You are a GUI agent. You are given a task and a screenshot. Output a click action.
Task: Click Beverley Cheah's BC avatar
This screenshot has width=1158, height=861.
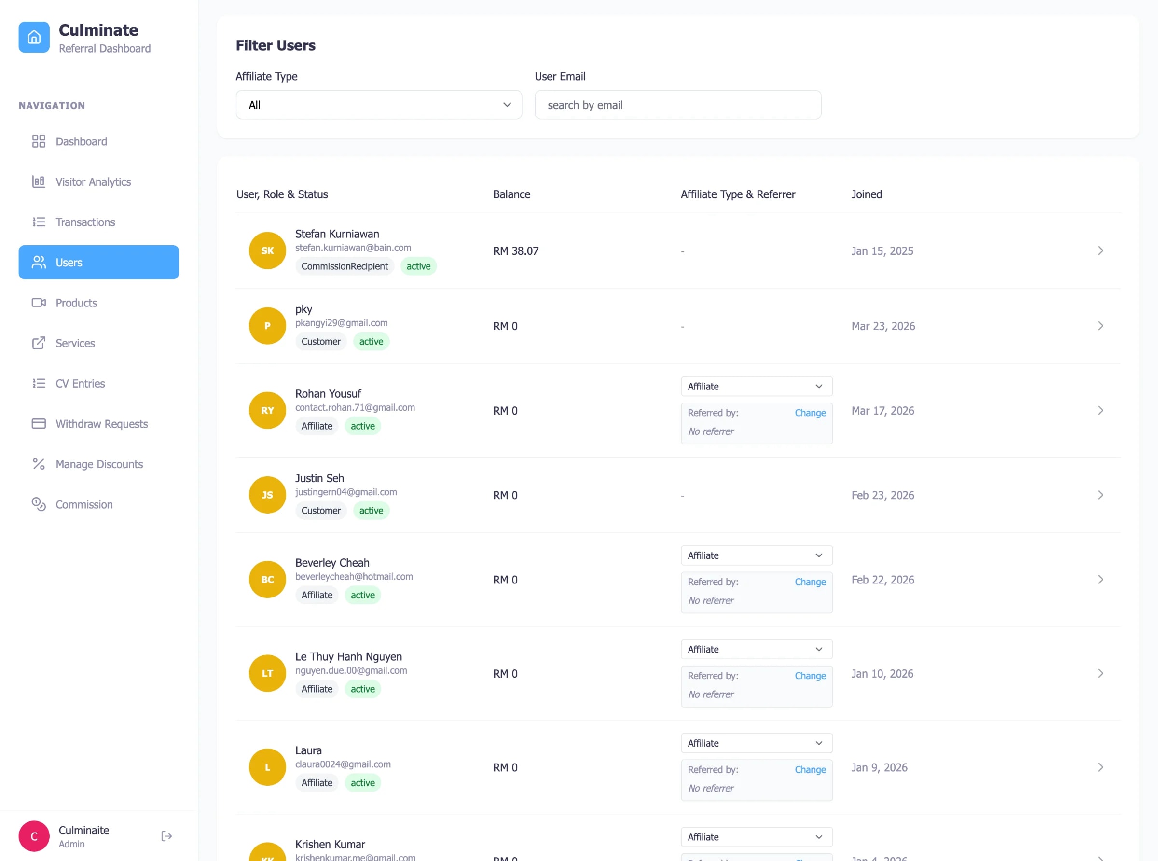point(267,579)
